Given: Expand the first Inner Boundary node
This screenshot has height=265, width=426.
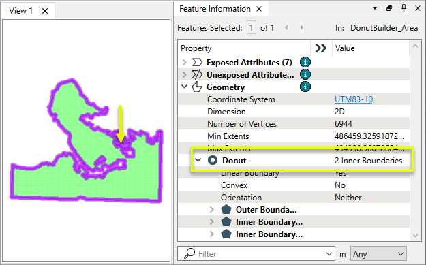Looking at the screenshot, I should tap(212, 222).
